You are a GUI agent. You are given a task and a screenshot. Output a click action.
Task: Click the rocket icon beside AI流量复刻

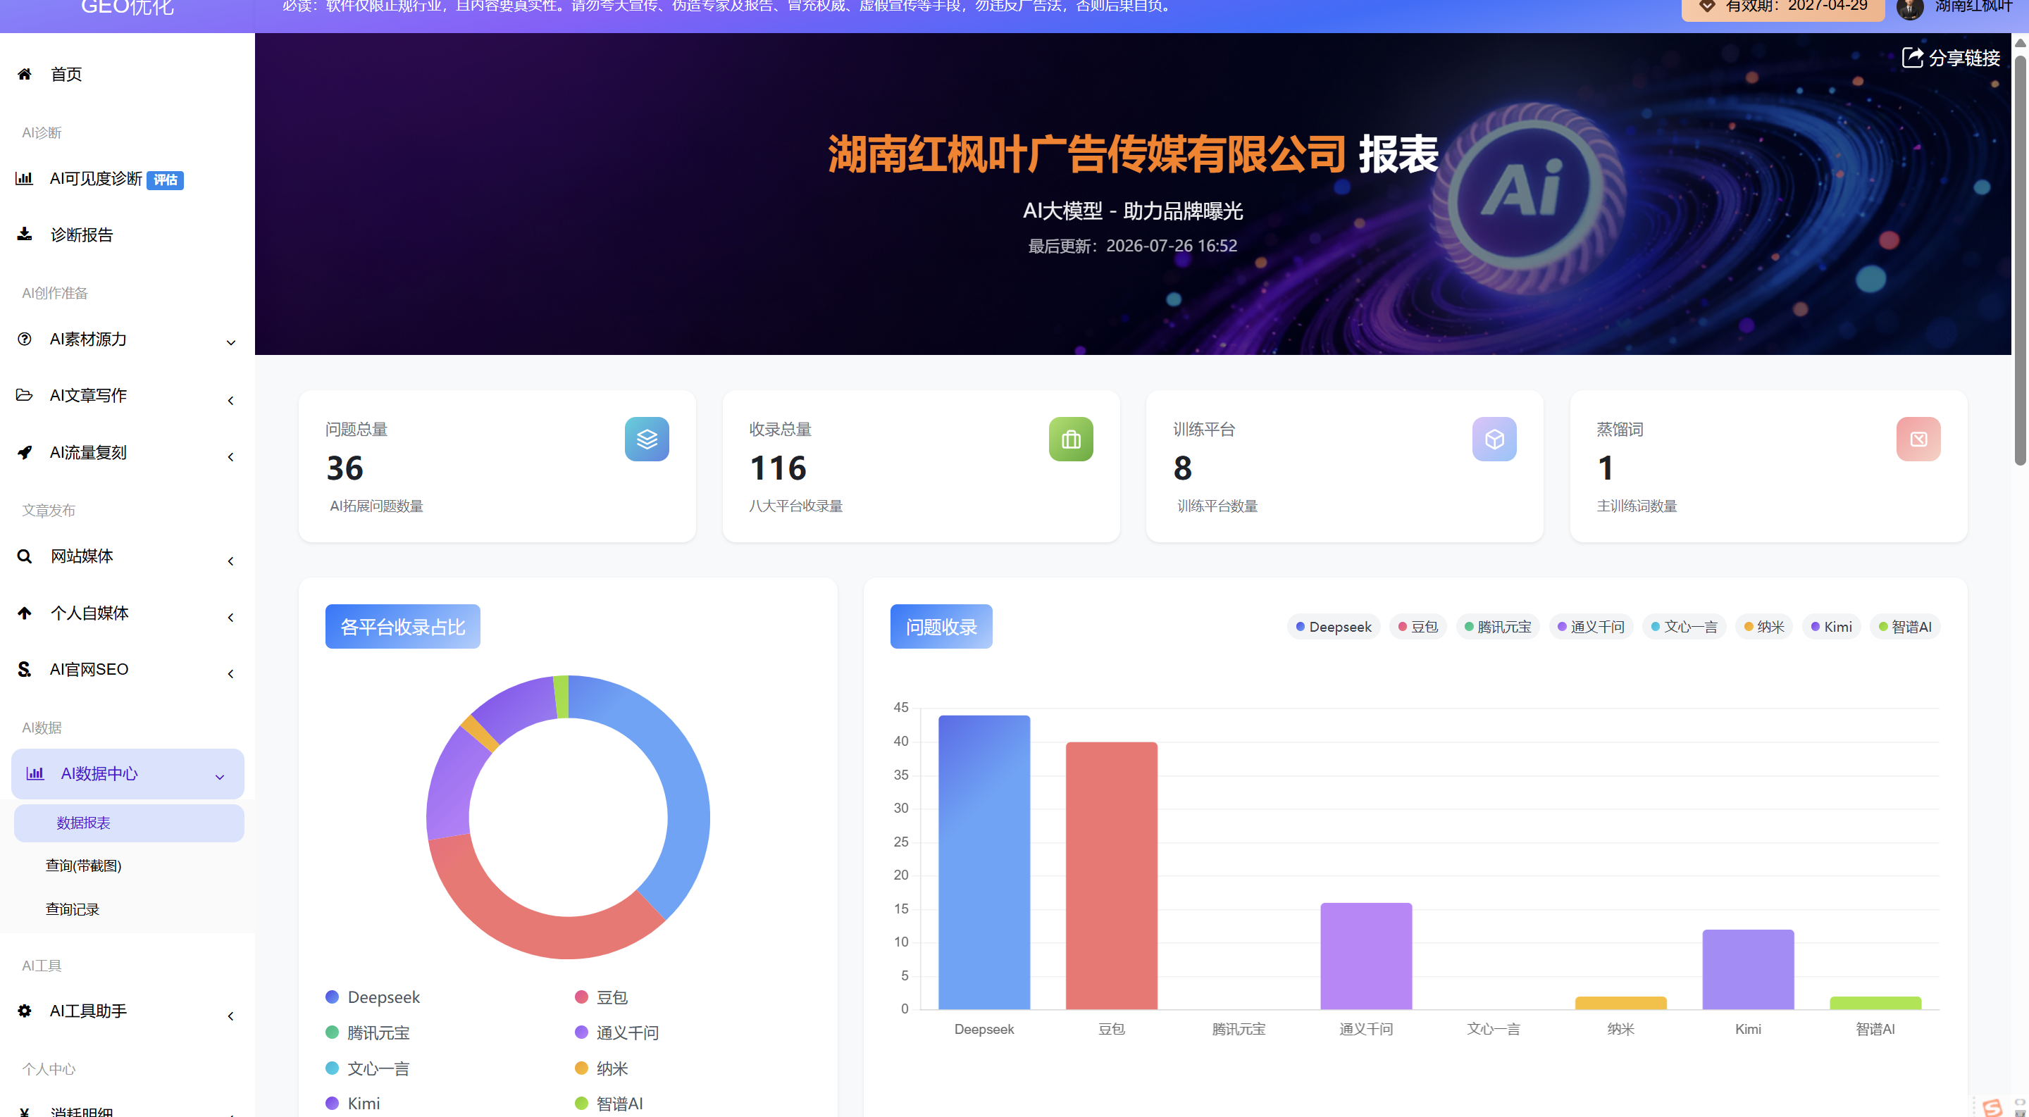(25, 452)
